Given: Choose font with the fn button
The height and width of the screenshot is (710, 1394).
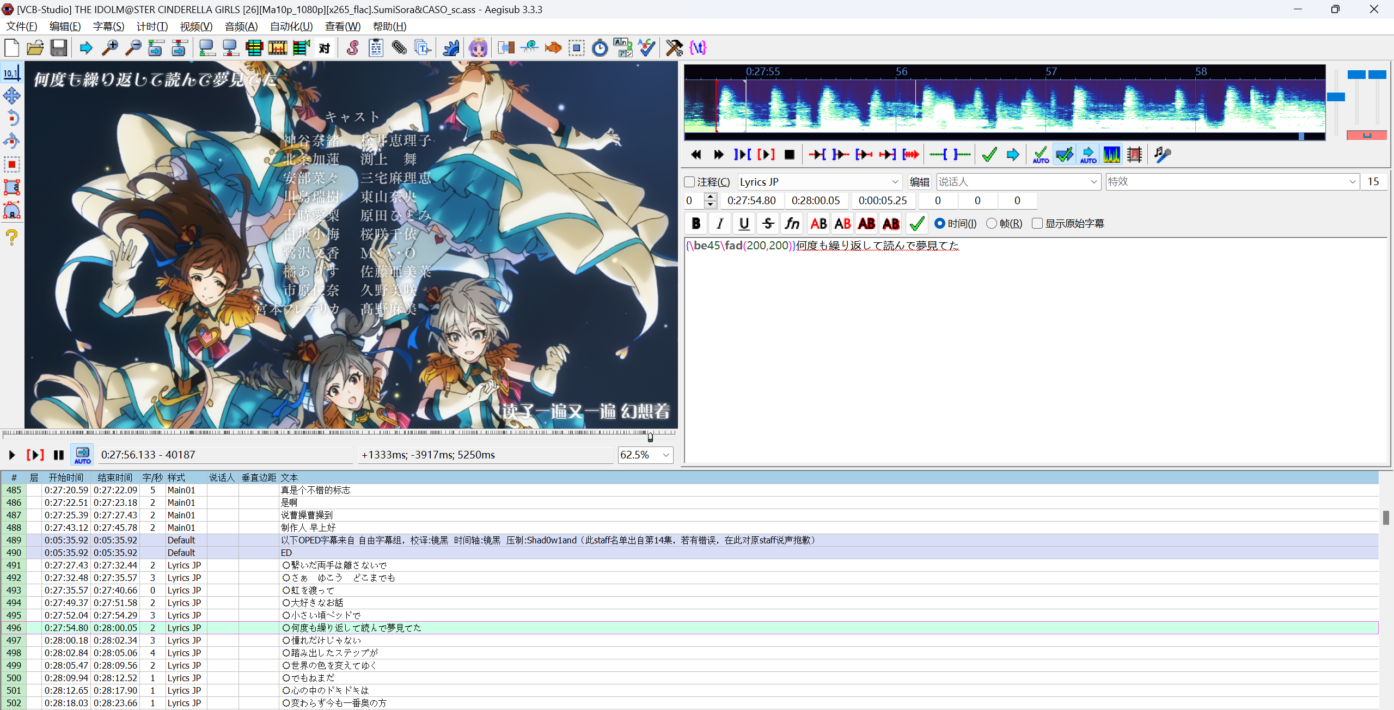Looking at the screenshot, I should click(792, 224).
